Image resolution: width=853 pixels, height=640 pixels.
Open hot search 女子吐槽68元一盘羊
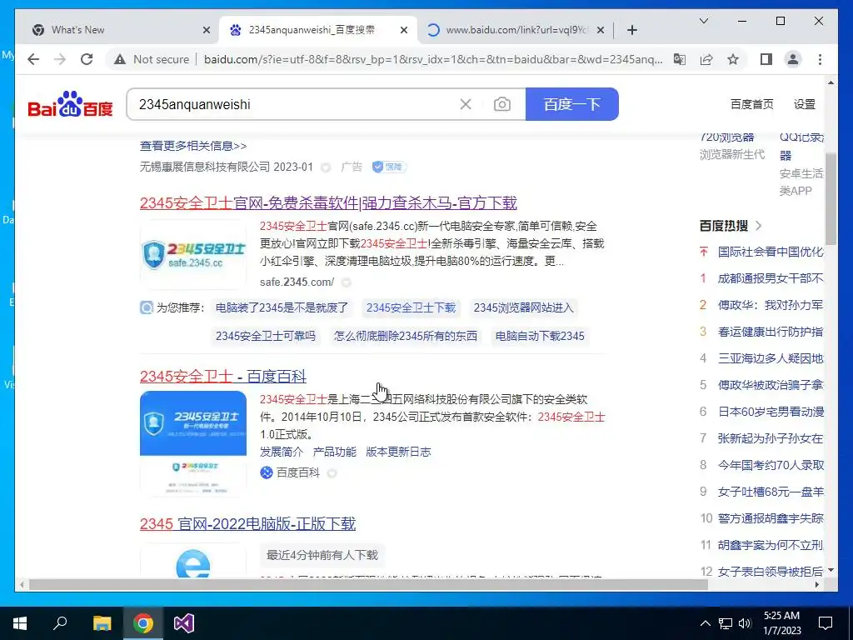click(771, 492)
